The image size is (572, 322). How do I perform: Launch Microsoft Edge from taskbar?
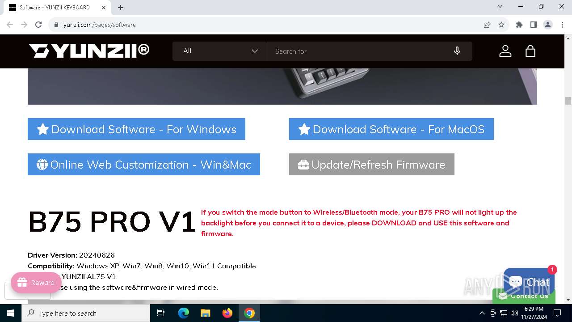[x=184, y=313]
